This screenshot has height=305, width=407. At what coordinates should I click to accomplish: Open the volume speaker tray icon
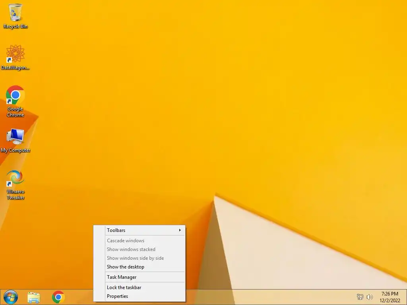tap(369, 297)
